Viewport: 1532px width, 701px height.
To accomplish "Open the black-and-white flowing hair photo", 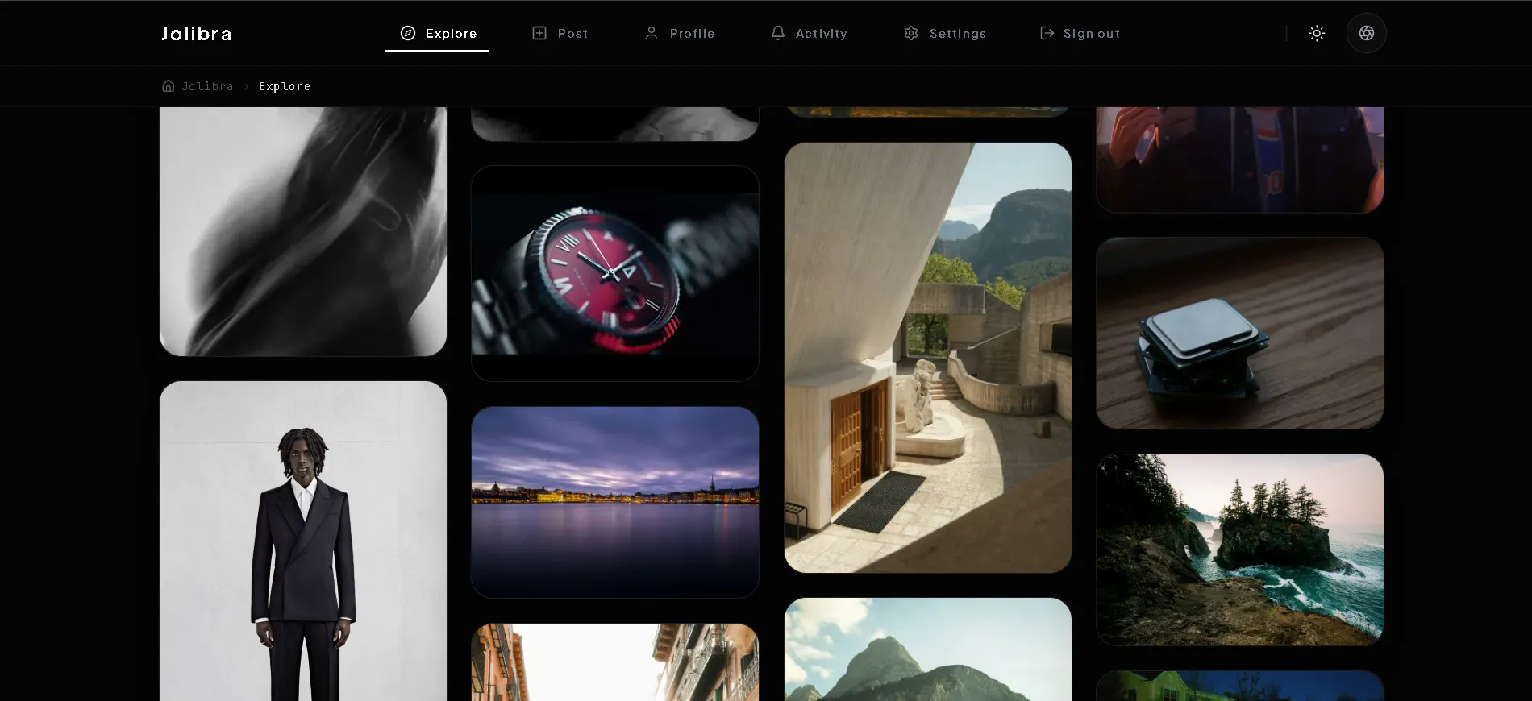I will [303, 231].
